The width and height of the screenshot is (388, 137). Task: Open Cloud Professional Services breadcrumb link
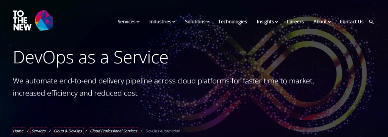[114, 131]
